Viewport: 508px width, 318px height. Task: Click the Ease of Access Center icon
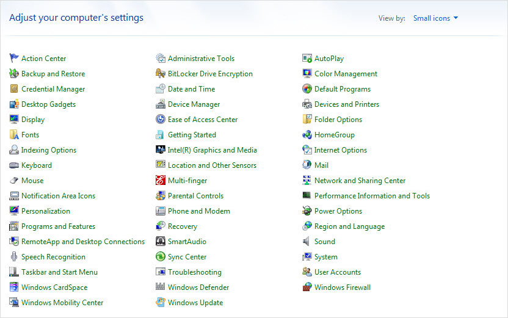(x=161, y=119)
